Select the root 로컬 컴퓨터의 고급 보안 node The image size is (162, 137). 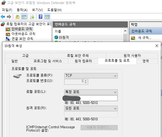[29, 24]
